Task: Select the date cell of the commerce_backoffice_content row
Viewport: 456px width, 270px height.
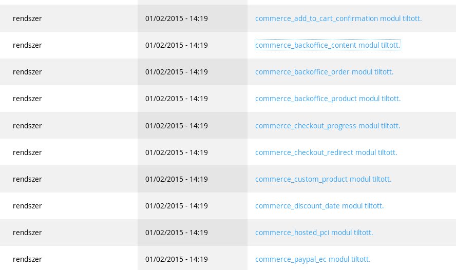Action: [193, 45]
